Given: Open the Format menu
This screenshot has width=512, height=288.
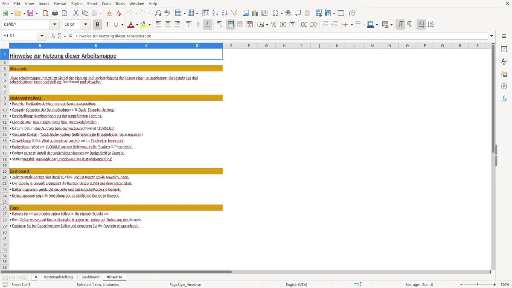Looking at the screenshot, I should pyautogui.click(x=60, y=3).
